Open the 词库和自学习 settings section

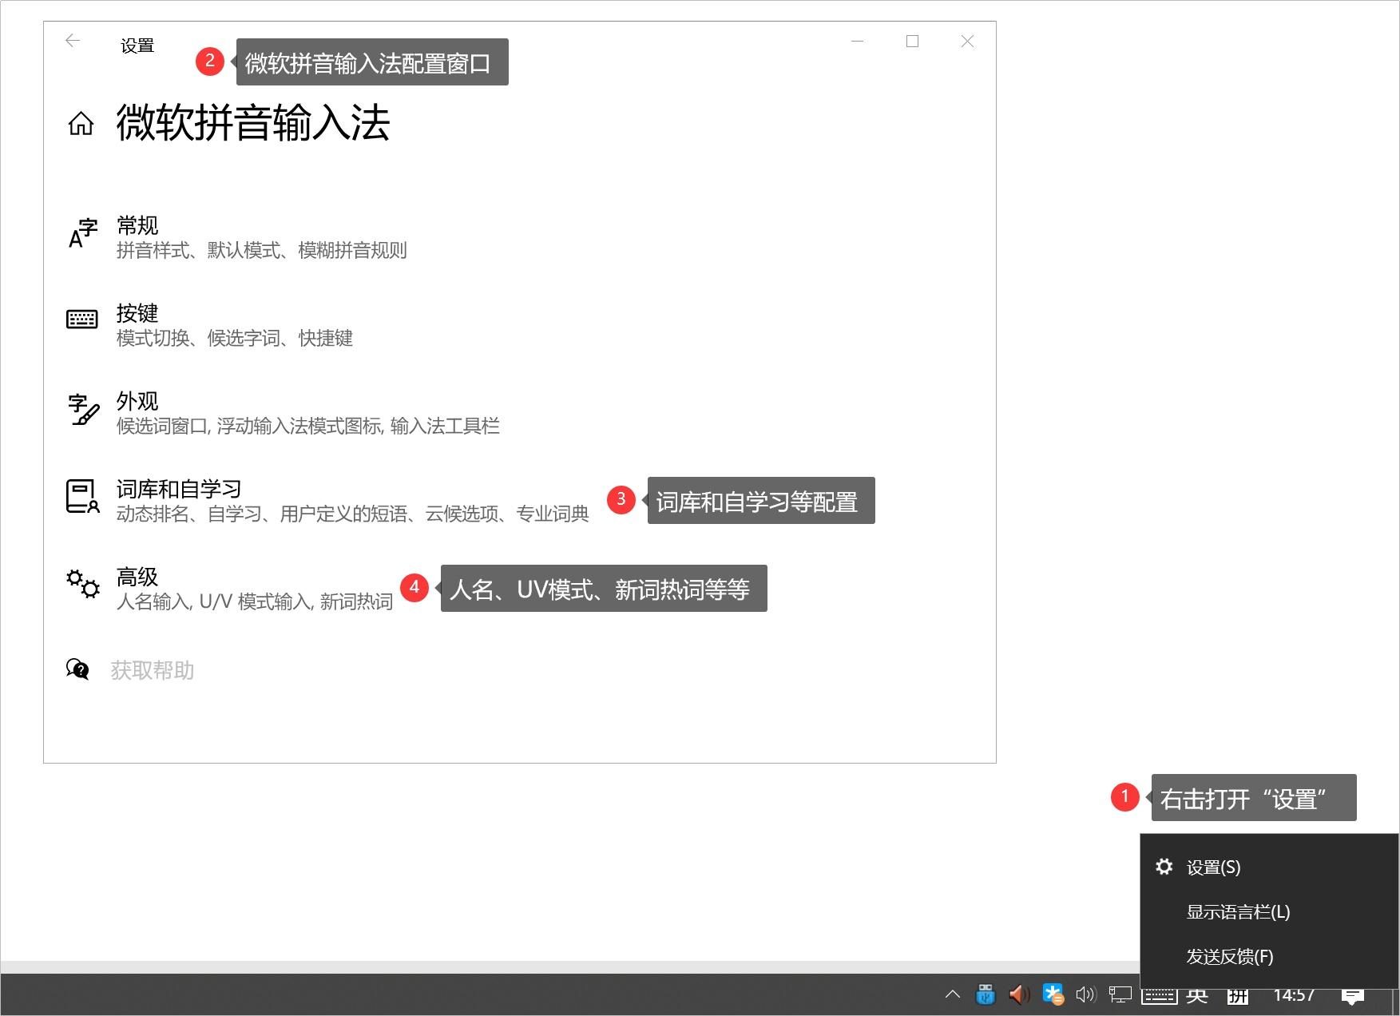pyautogui.click(x=179, y=489)
